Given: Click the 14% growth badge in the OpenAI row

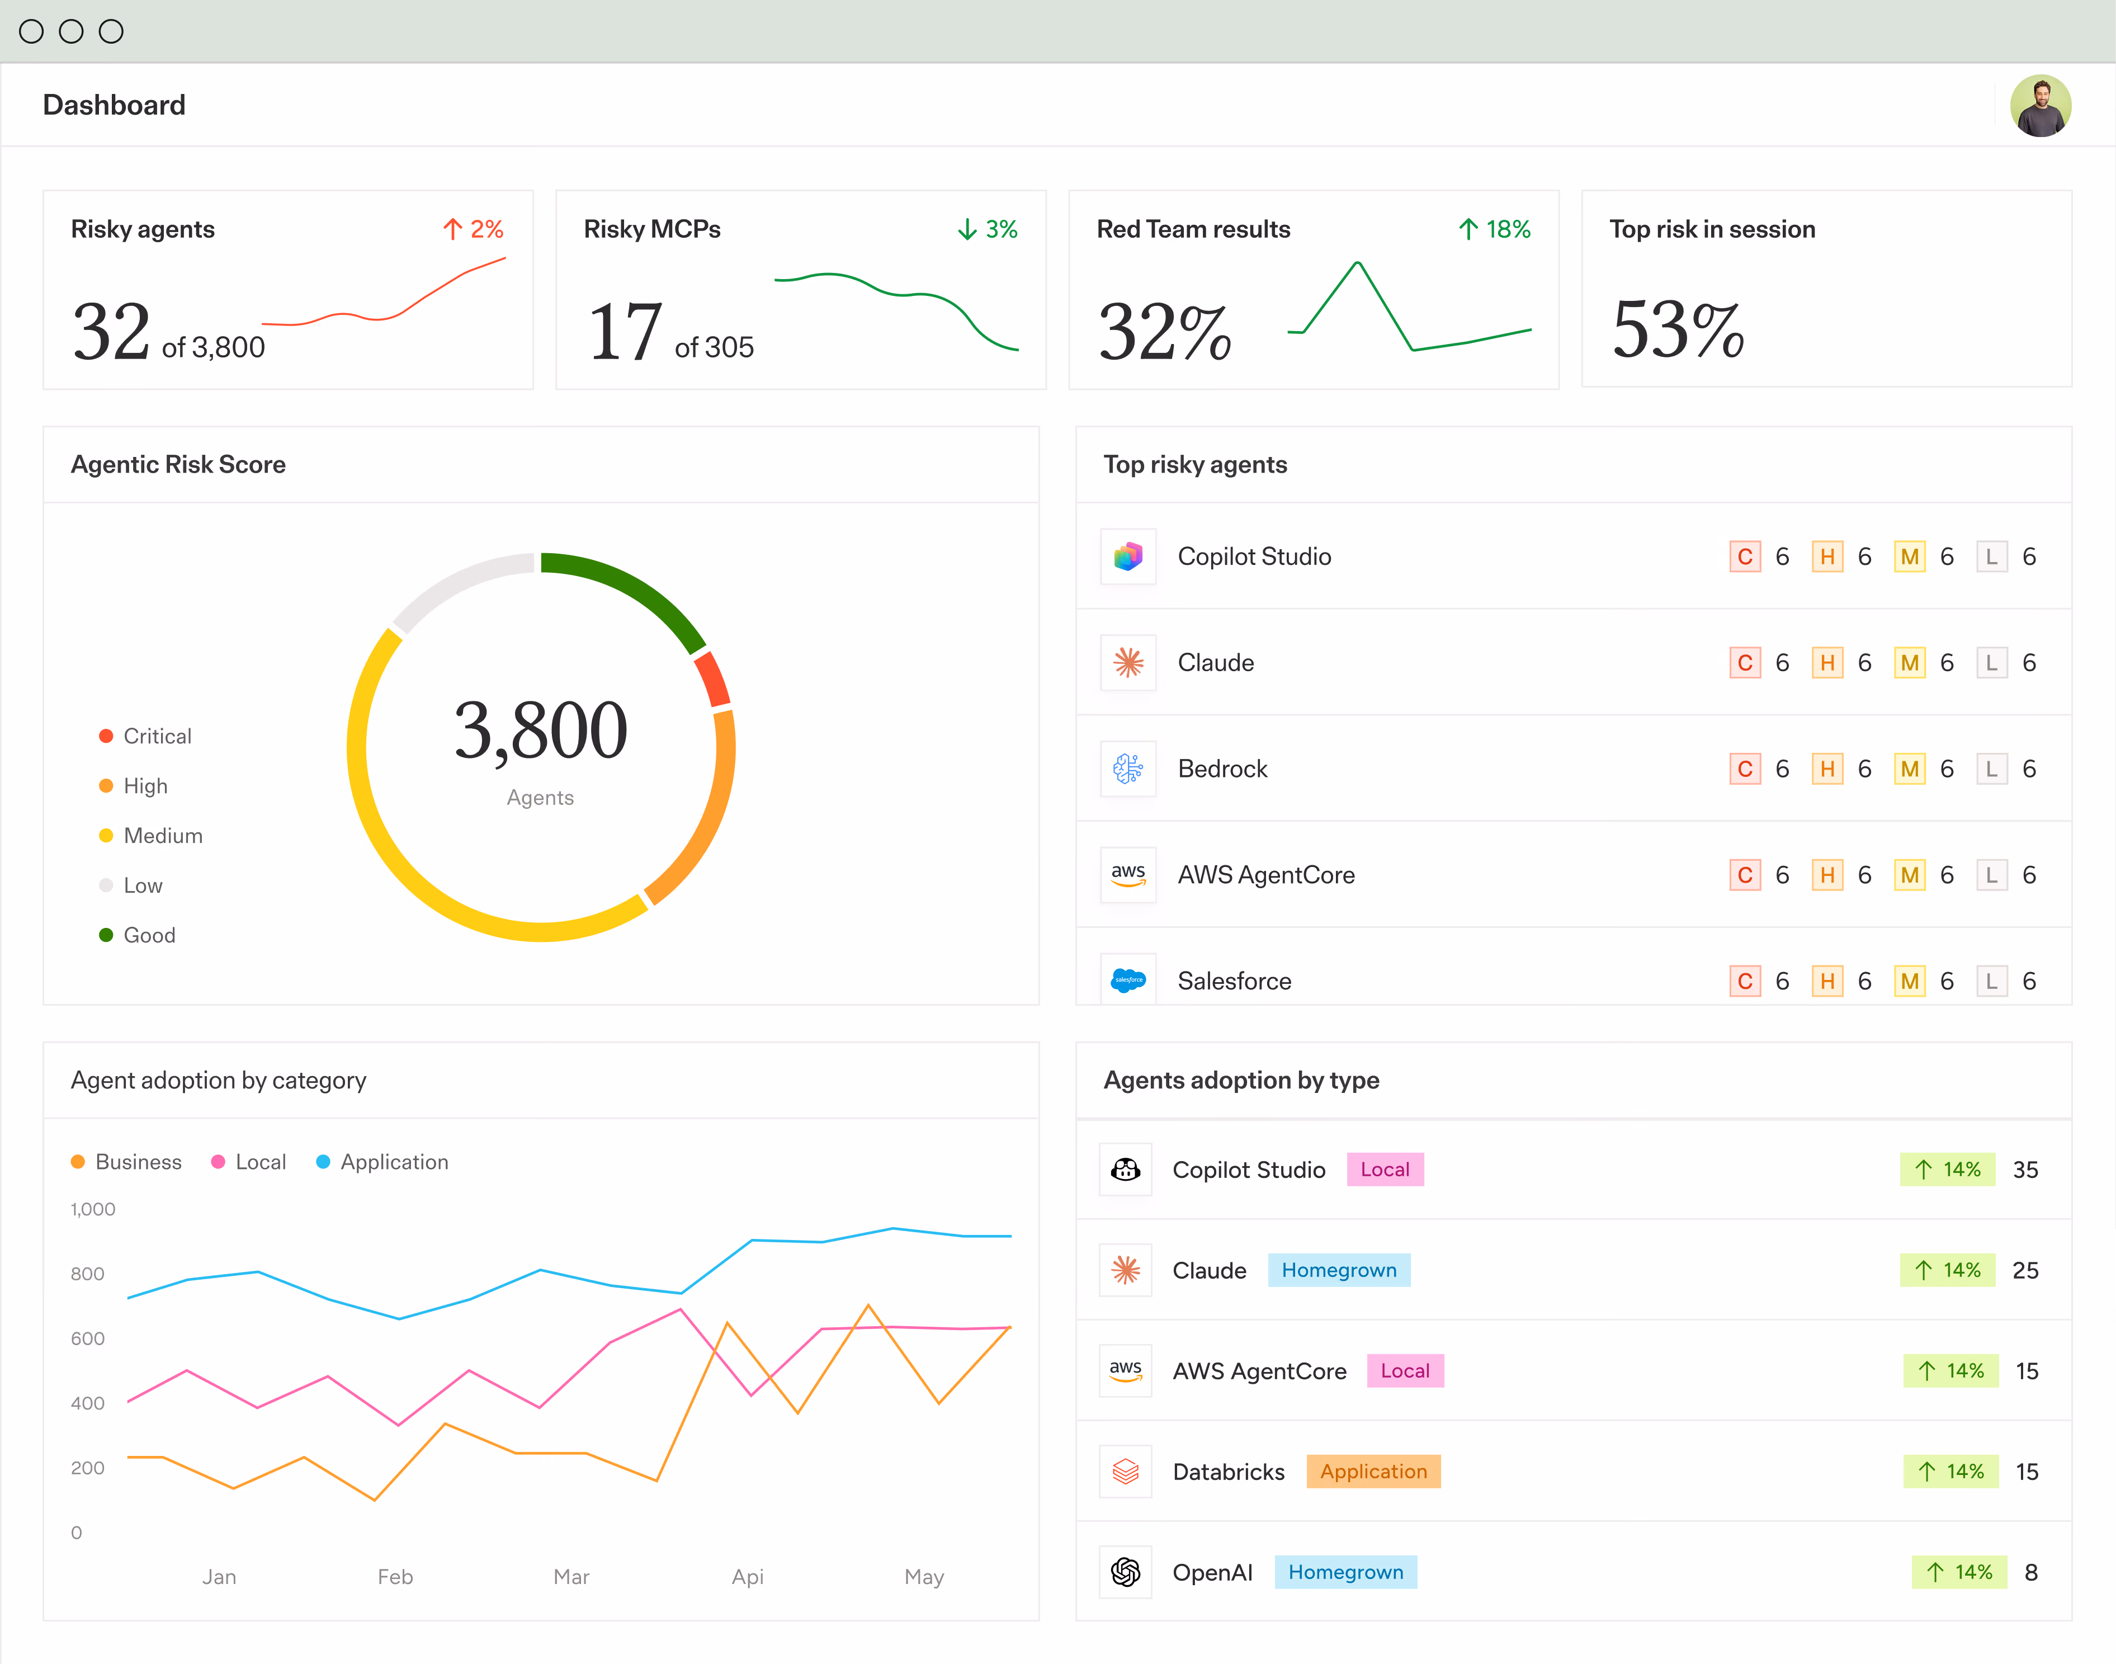Looking at the screenshot, I should click(1959, 1572).
